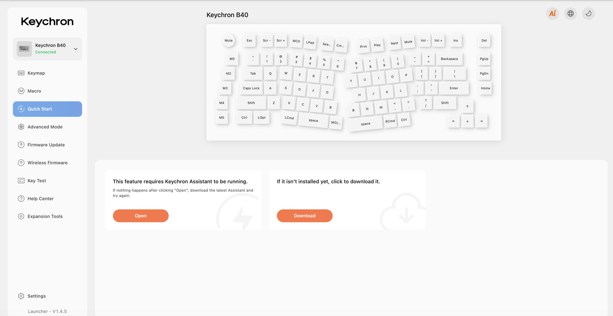
Task: Expand the Keychron B40 device dropdown
Action: (76, 49)
